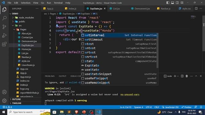Click the Prettier status bar item
Image resolution: width=205 pixels, height=115 pixels.
pos(186,107)
